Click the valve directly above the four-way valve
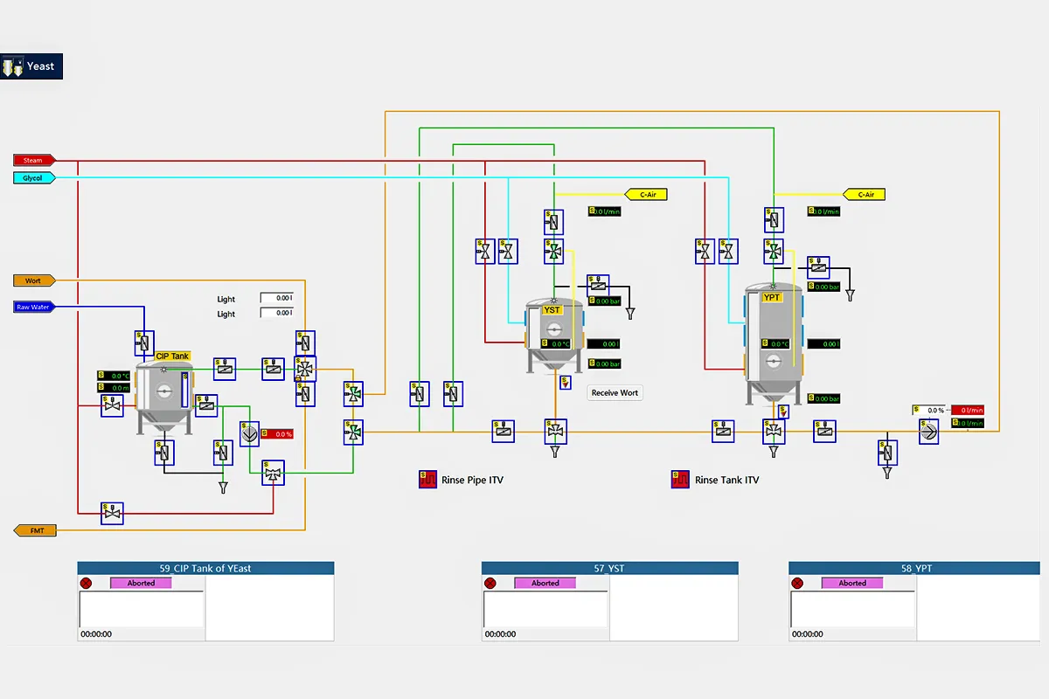The width and height of the screenshot is (1049, 699). [x=305, y=343]
